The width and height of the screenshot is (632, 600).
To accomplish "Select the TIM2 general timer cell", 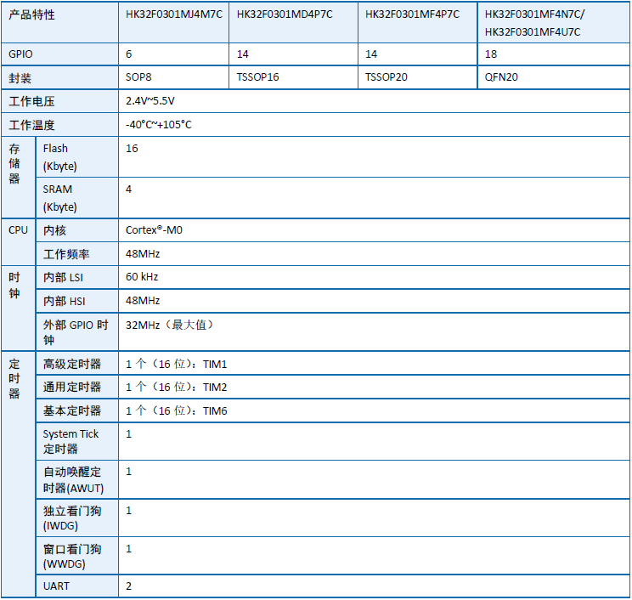I will (x=177, y=387).
